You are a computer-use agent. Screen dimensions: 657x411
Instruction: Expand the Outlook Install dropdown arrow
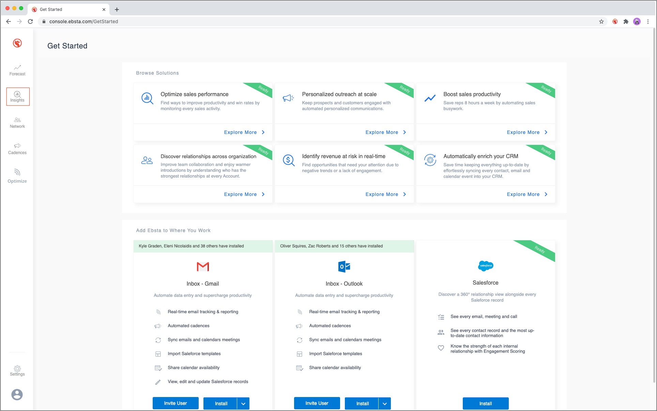click(385, 404)
